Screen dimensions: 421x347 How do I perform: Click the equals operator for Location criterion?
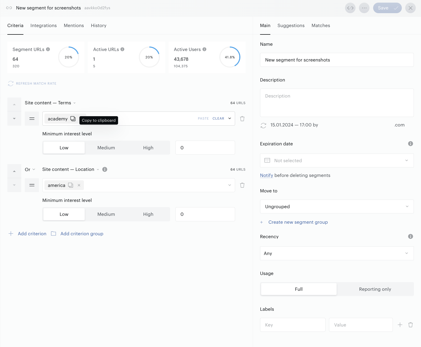32,185
